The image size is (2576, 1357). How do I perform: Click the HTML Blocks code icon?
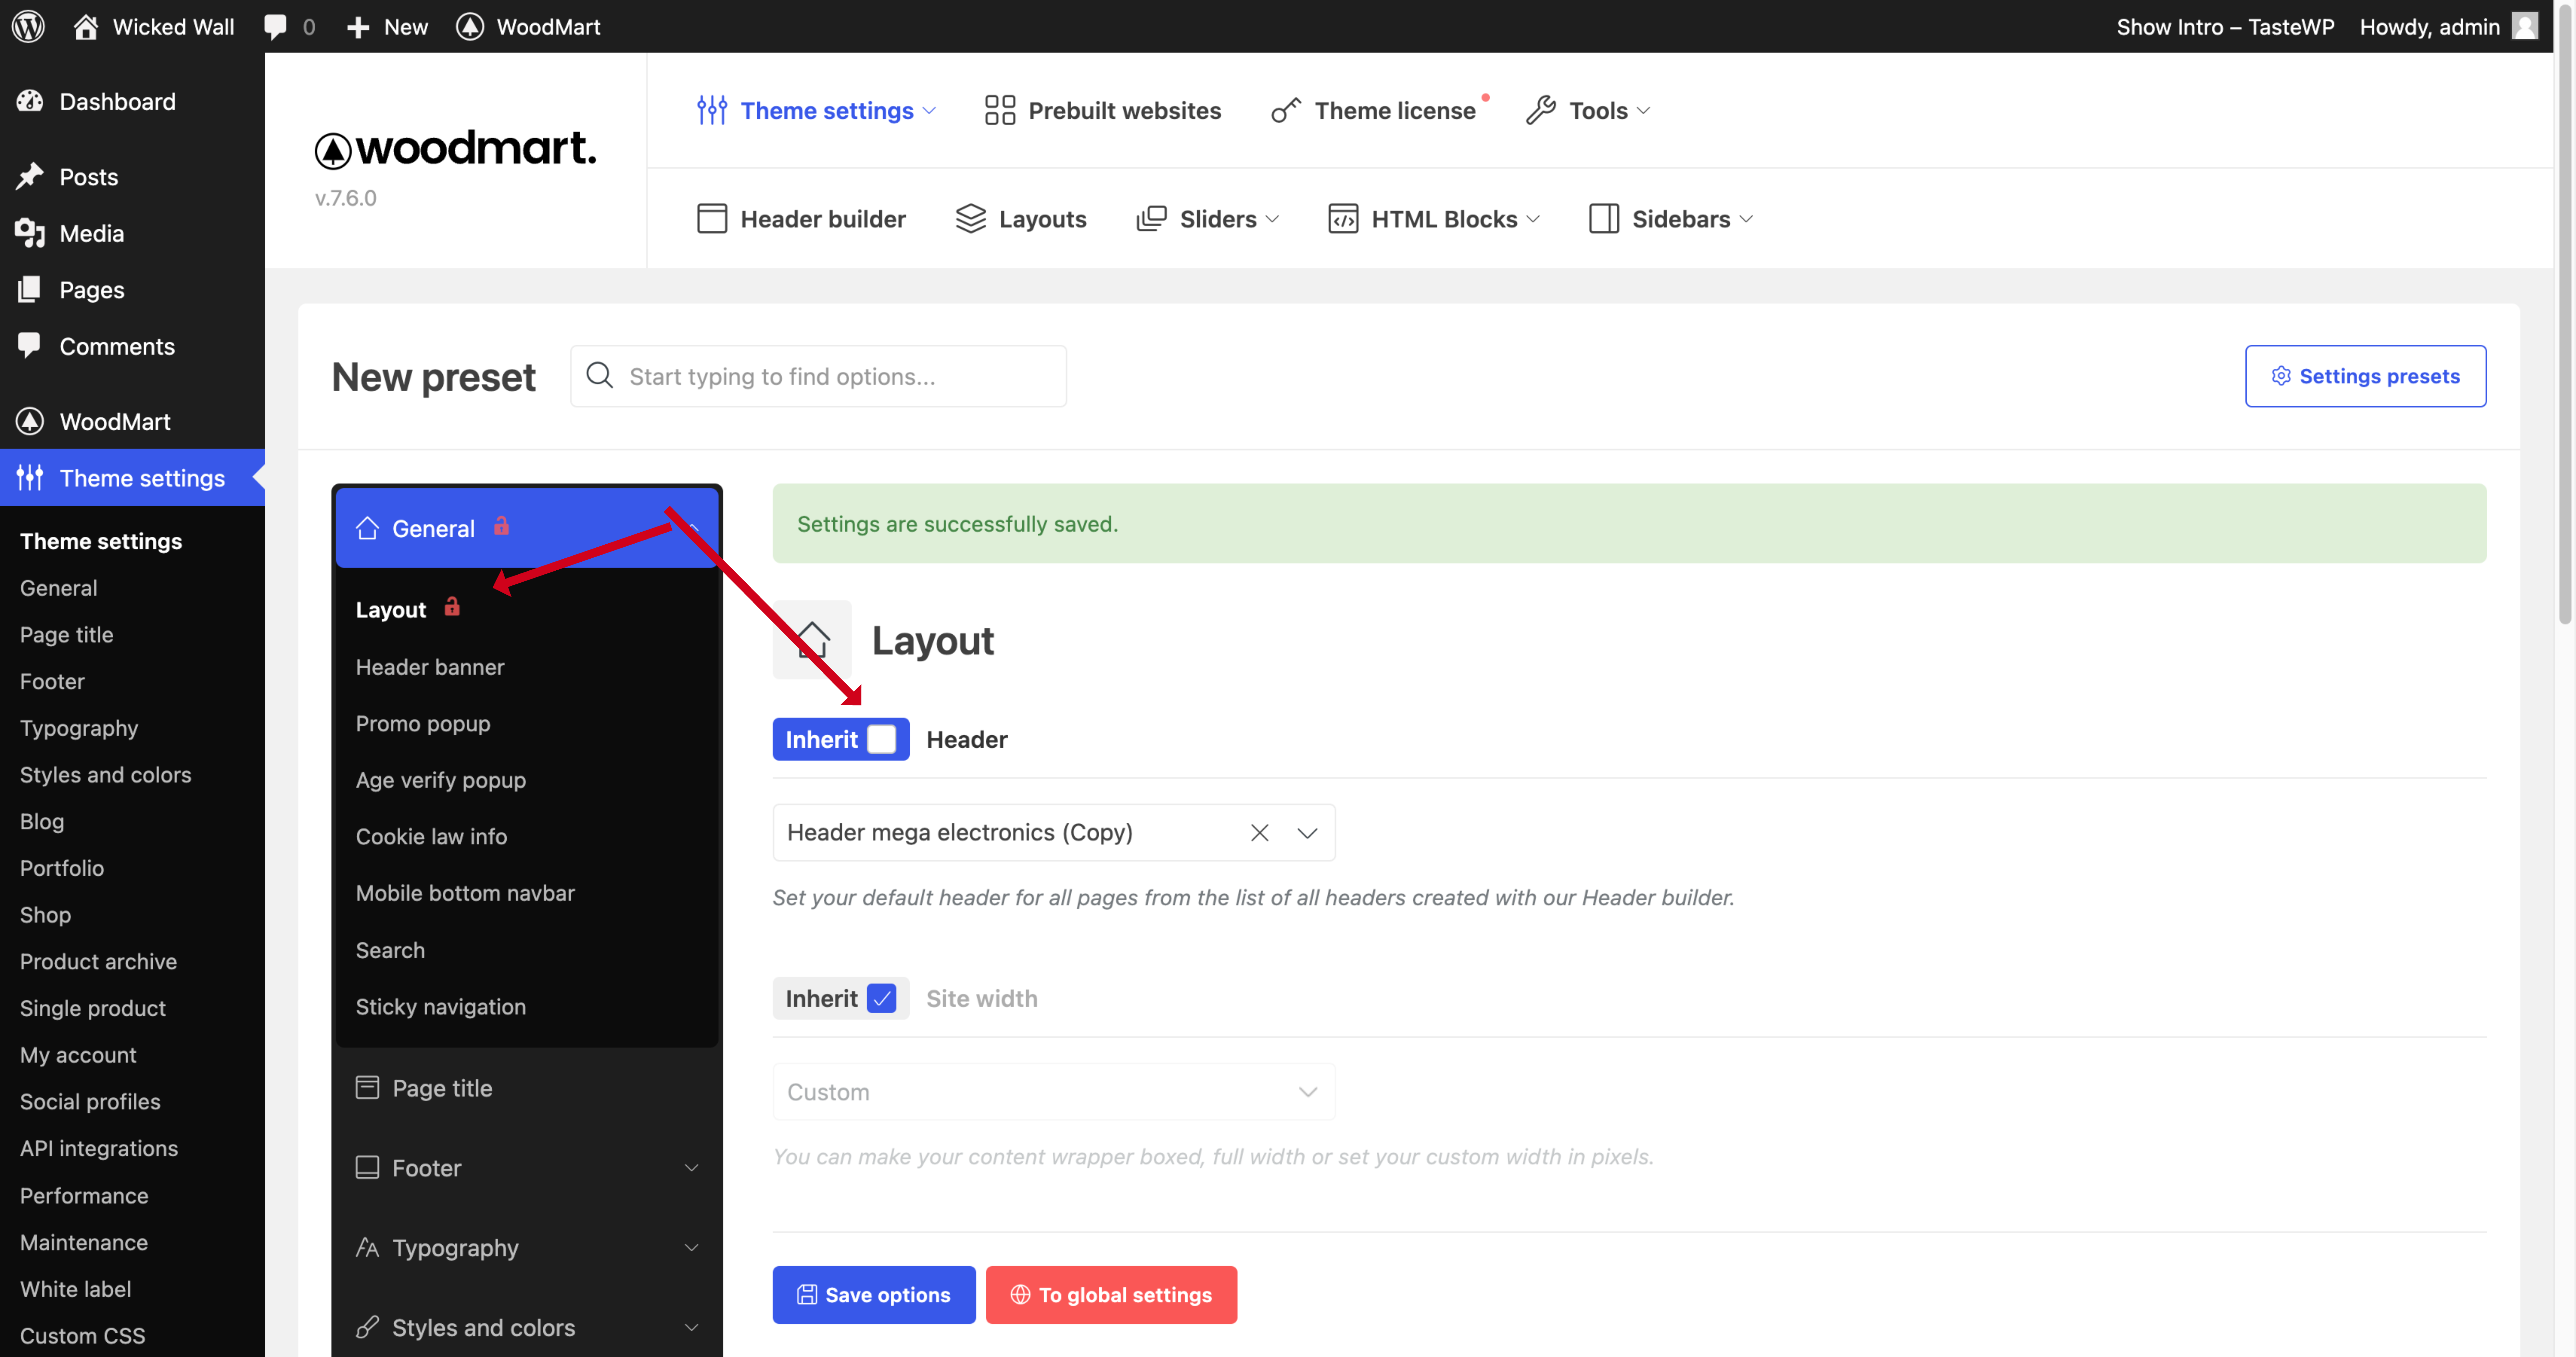click(1343, 218)
